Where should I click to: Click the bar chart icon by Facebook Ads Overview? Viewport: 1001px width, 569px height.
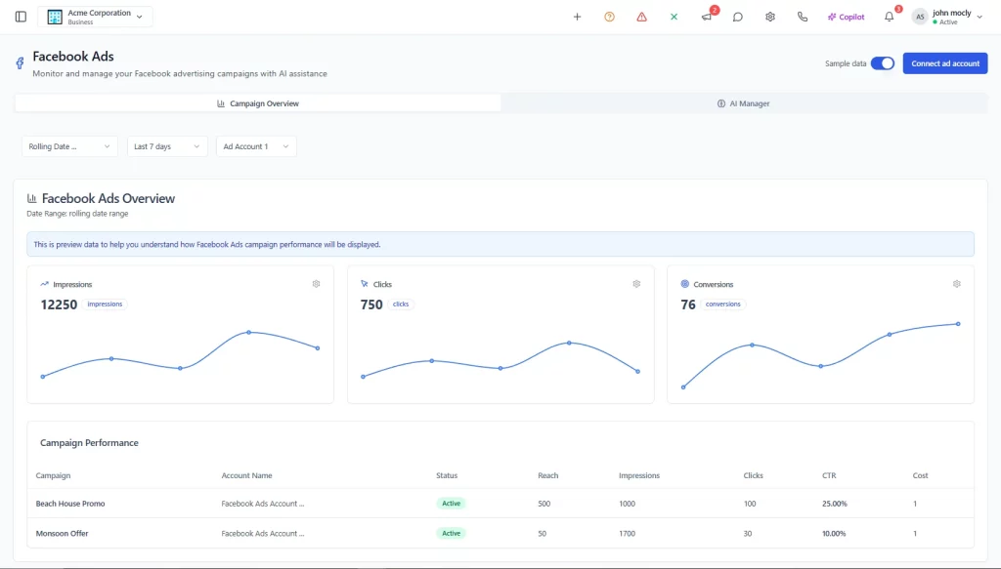tap(32, 198)
